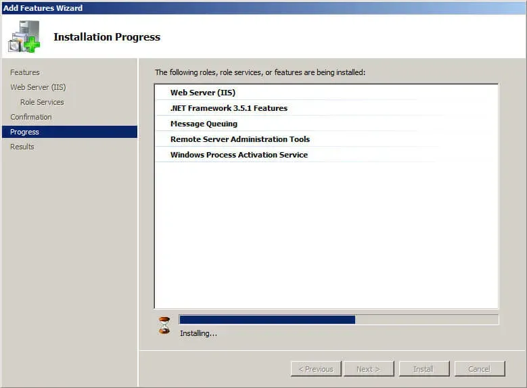
Task: Click the Install button
Action: click(x=424, y=369)
